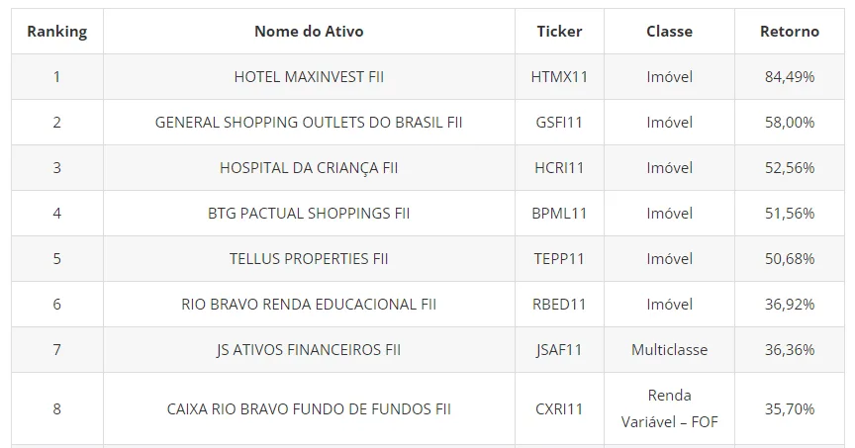Screen dimensions: 855x448
Task: Select BTG PACTUAL SHOPPINGS FII name
Action: 309,213
